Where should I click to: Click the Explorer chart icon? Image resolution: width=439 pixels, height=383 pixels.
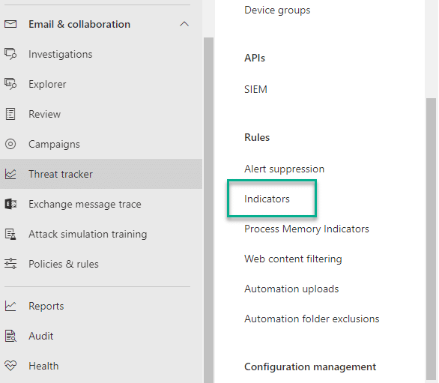[x=10, y=84]
